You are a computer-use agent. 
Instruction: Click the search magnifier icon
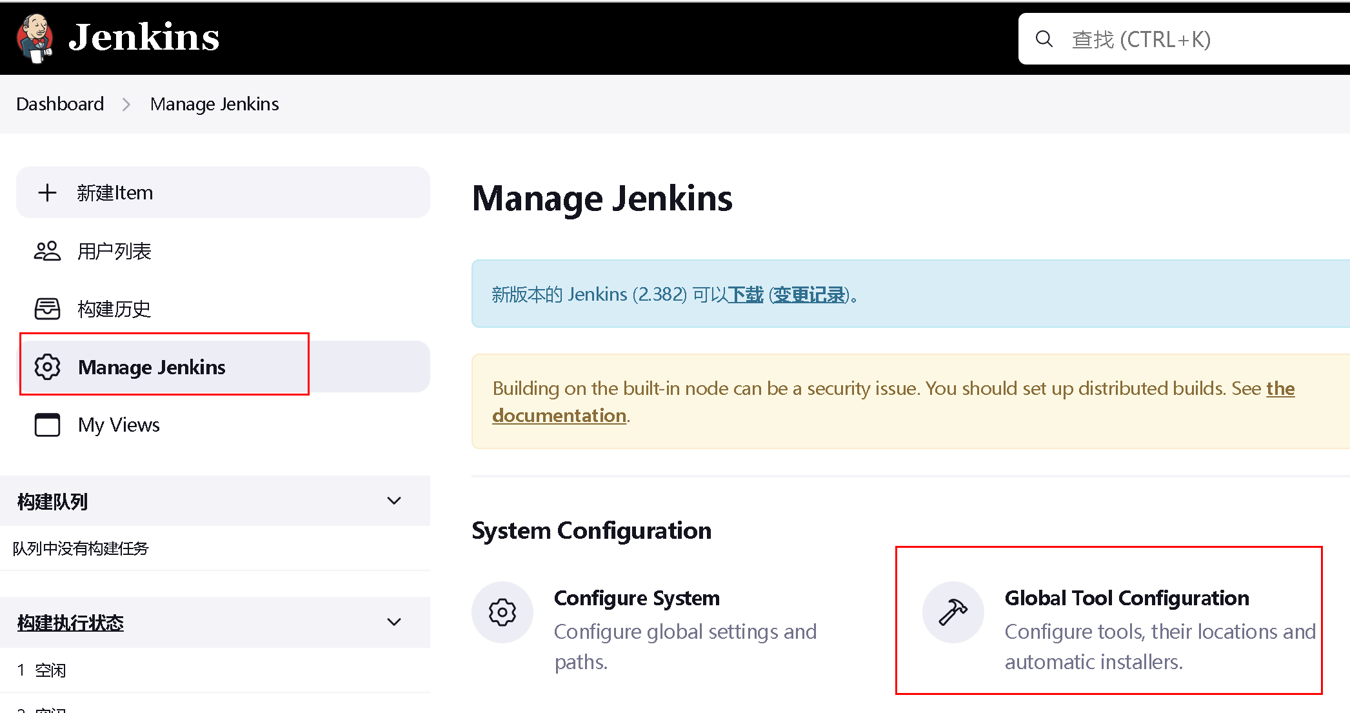(1044, 39)
